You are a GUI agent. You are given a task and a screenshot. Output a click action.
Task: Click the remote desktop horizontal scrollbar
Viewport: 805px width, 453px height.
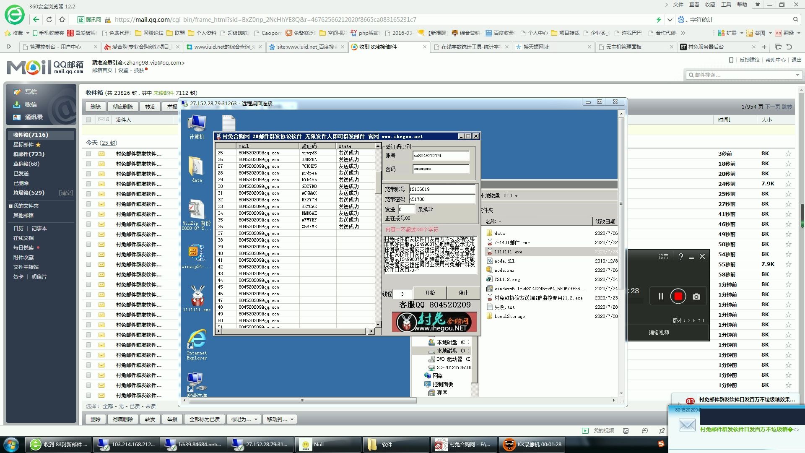[x=303, y=401]
